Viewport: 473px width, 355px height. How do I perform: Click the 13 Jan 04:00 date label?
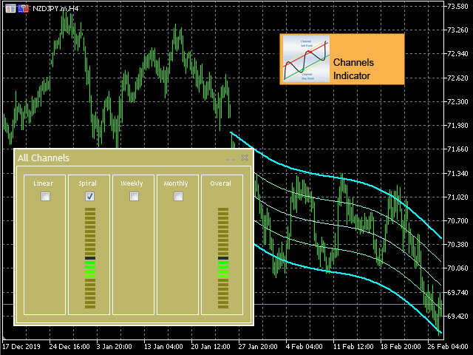163,346
